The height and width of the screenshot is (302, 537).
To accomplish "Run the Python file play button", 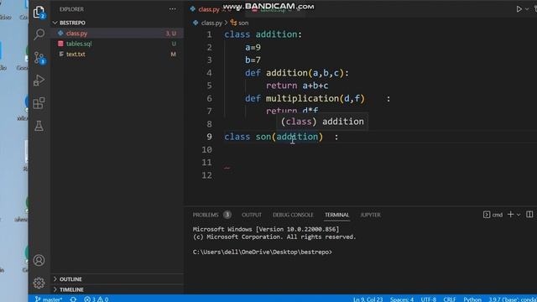I will point(519,9).
